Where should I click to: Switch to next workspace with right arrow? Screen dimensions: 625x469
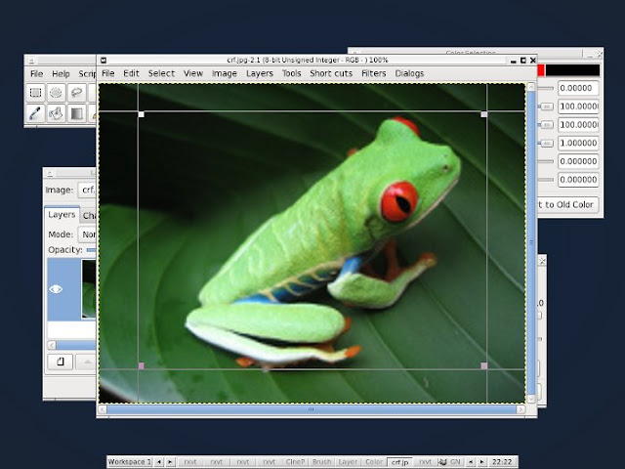click(x=170, y=462)
